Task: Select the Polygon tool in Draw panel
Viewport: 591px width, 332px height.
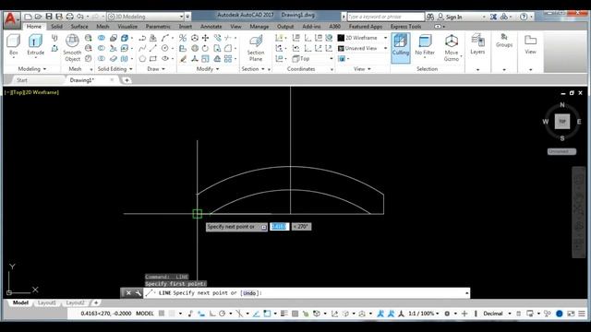Action: coord(142,59)
